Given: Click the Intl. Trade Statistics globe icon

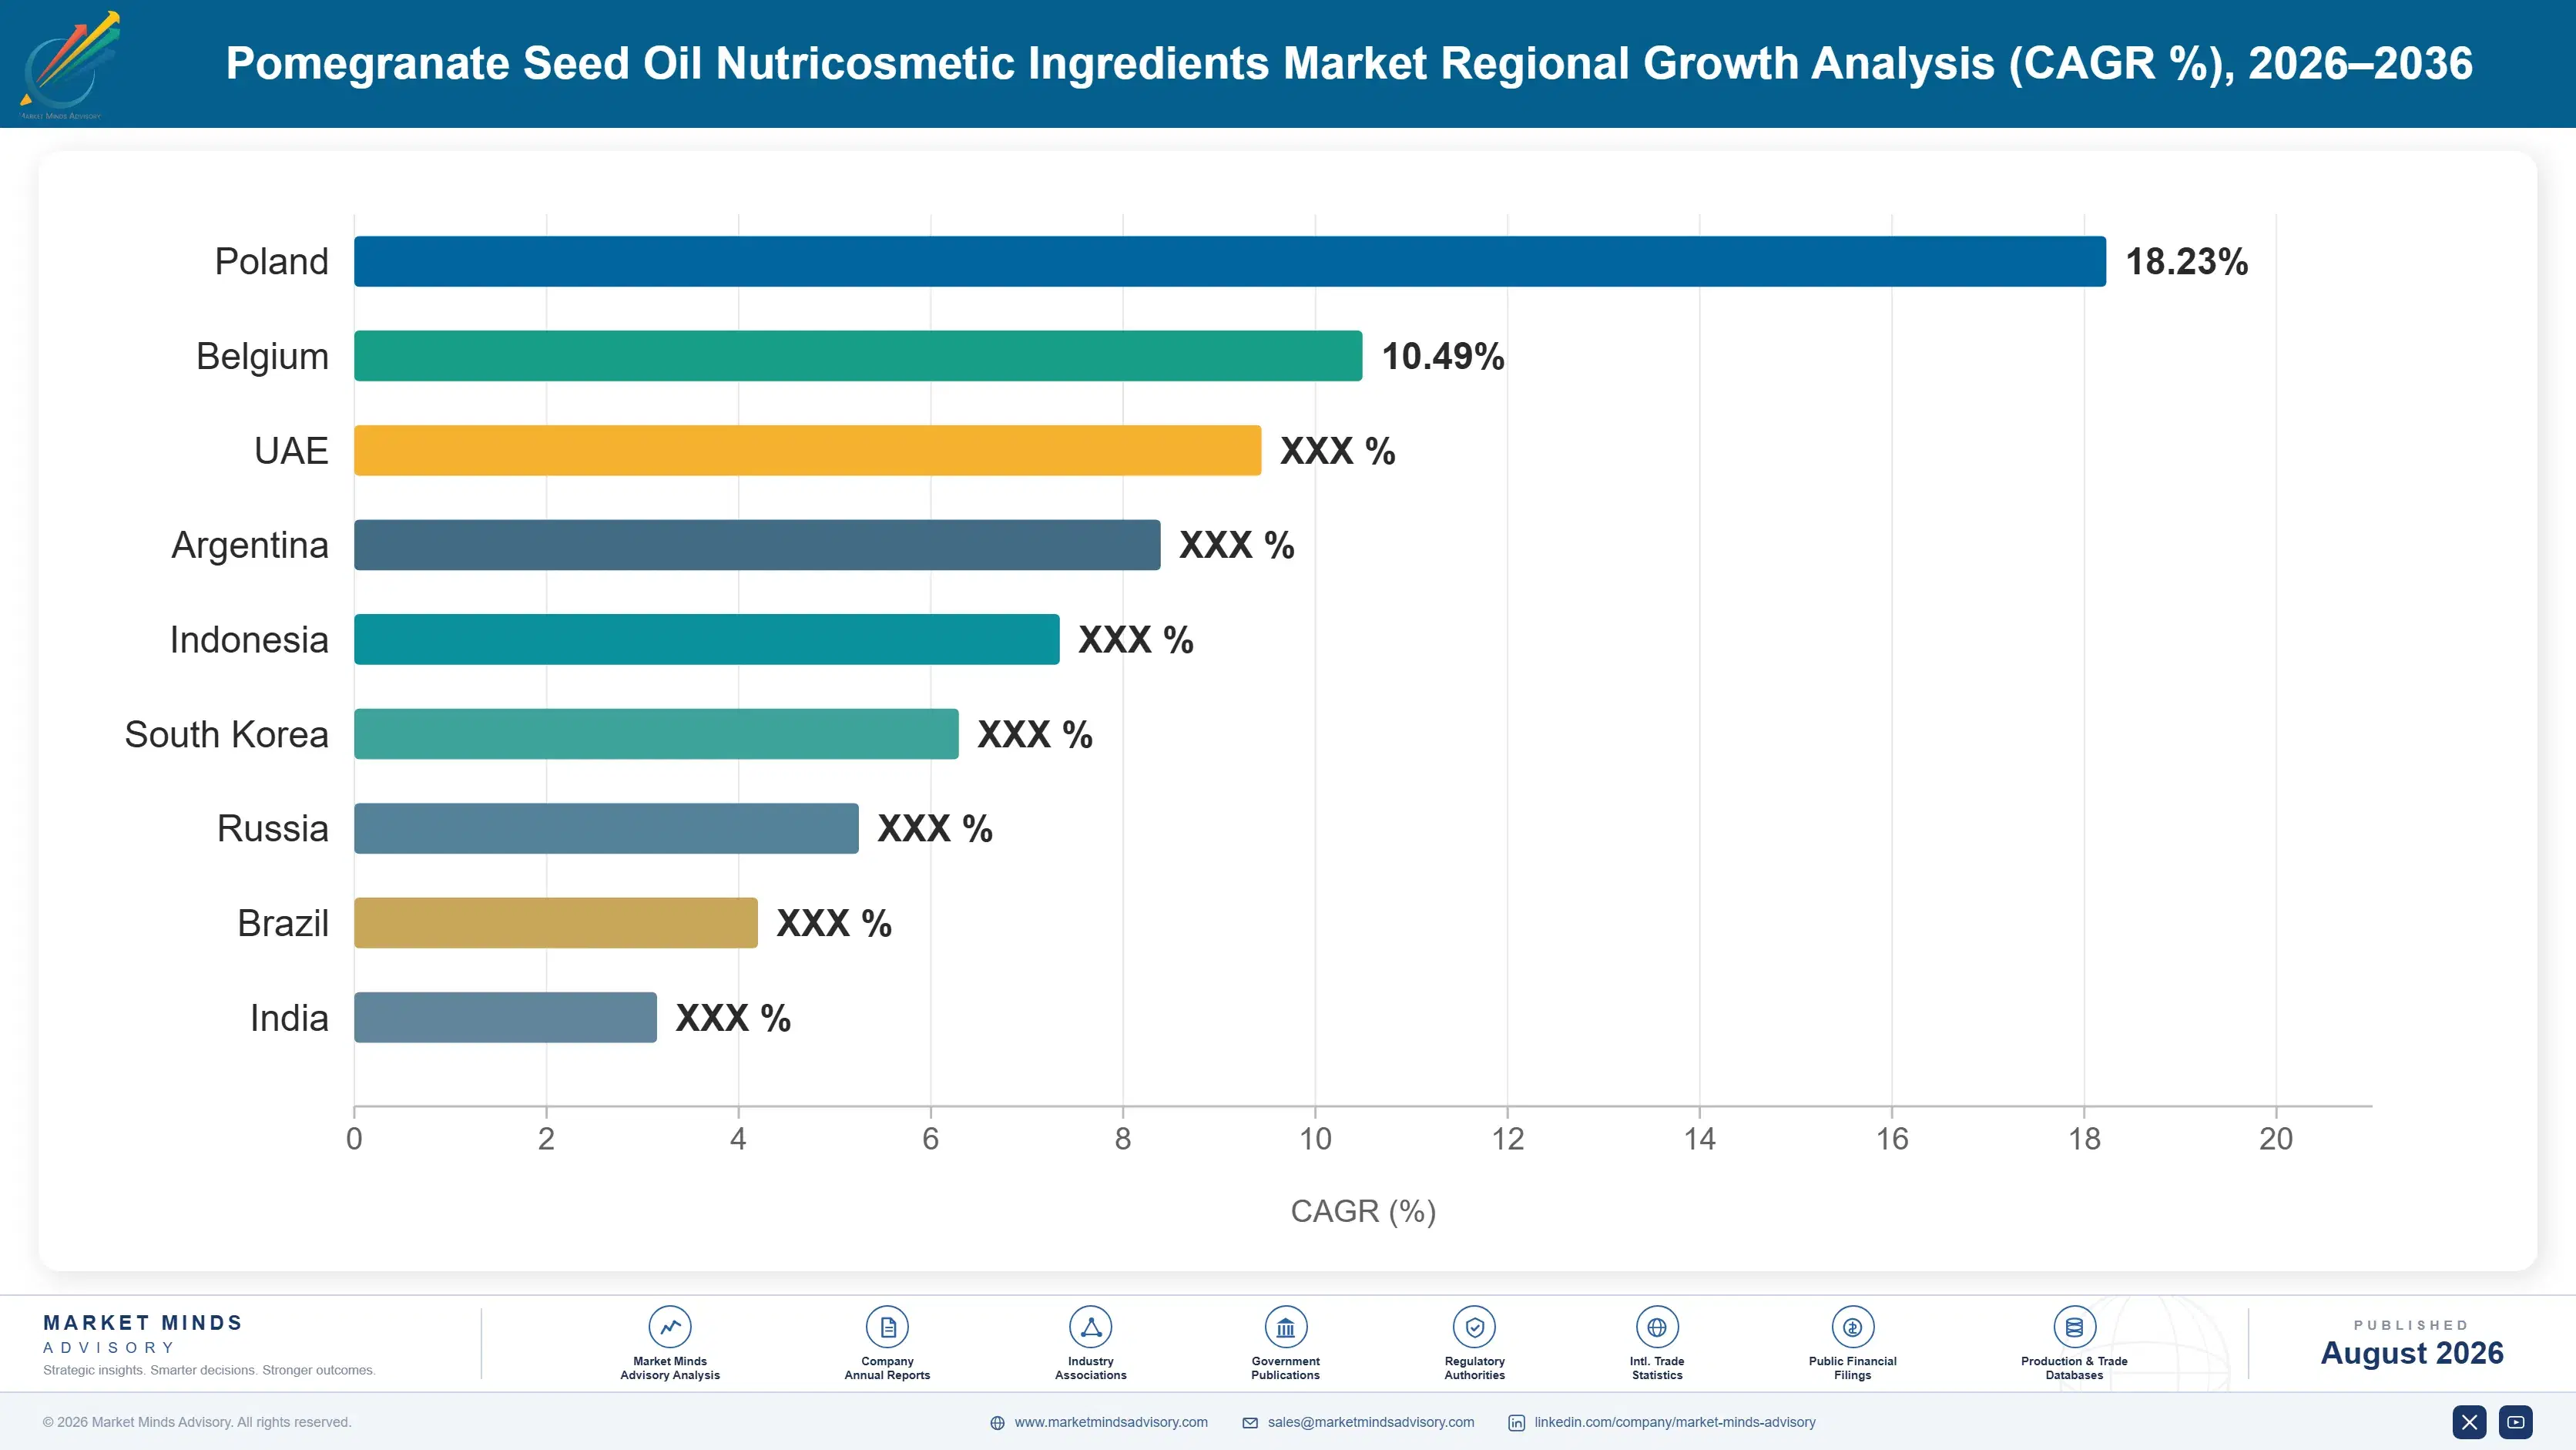Looking at the screenshot, I should point(1657,1327).
